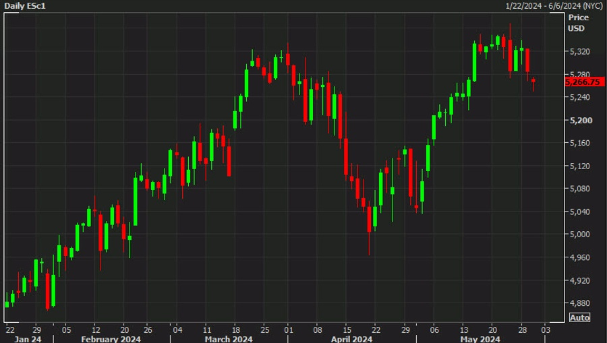Click the date tick label 04 above March 2024
Screen dimensions: 607x343
[177, 330]
